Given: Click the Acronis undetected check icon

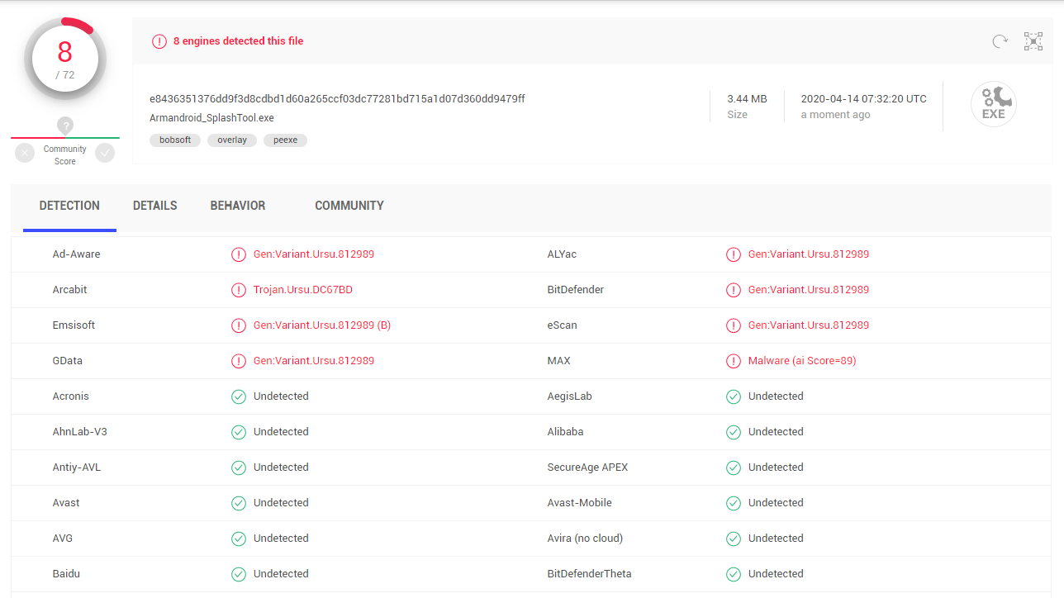Looking at the screenshot, I should pos(239,396).
